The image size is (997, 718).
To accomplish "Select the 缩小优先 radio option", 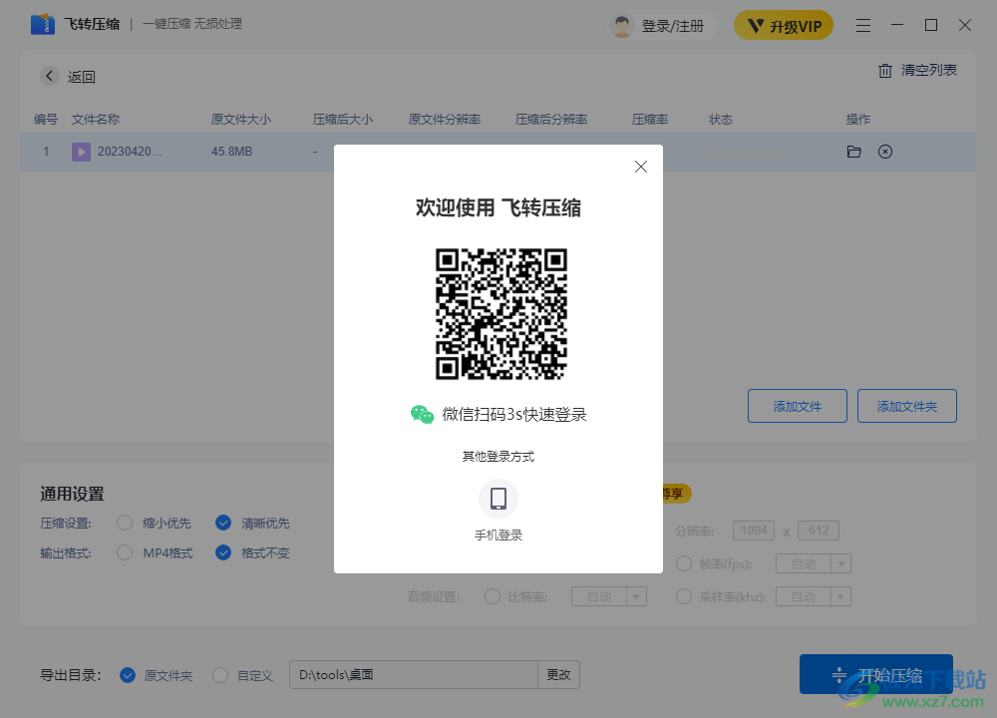I will pyautogui.click(x=125, y=523).
